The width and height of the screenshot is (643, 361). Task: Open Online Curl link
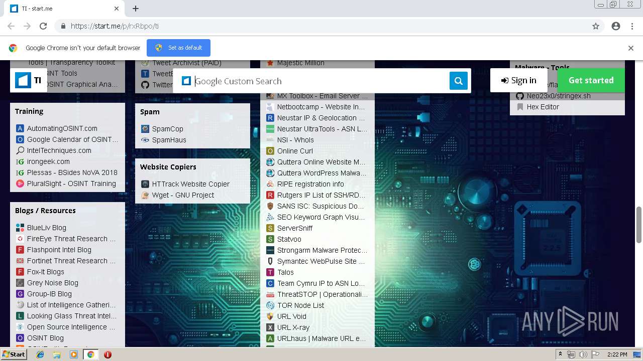[x=295, y=151]
